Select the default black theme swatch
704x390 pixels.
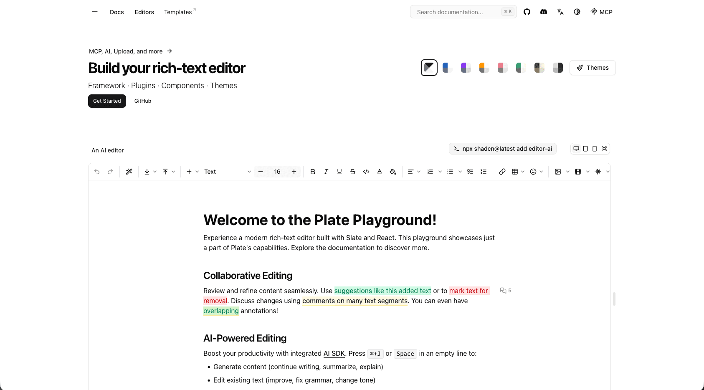(x=429, y=68)
